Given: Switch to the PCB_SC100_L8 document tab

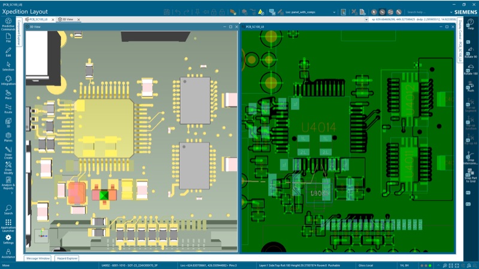Looking at the screenshot, I should point(38,19).
